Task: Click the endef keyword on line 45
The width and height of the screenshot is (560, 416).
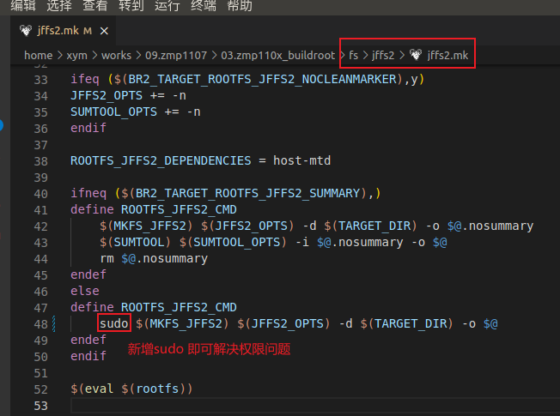Action: [x=88, y=274]
